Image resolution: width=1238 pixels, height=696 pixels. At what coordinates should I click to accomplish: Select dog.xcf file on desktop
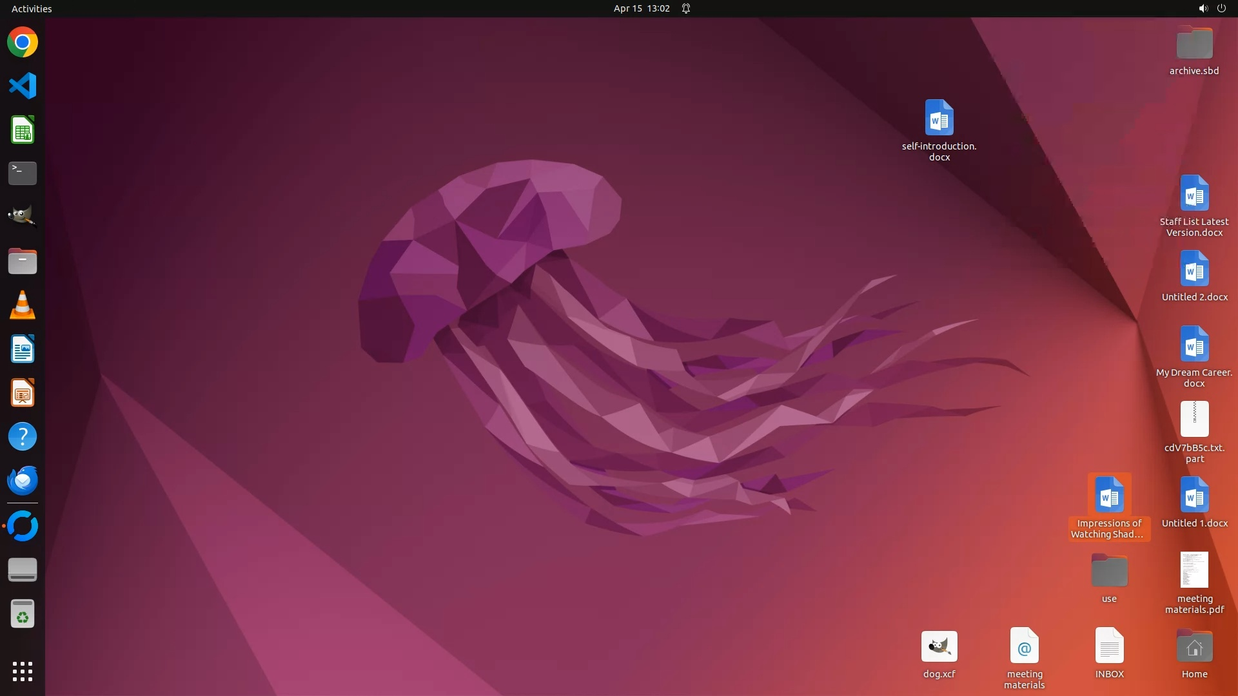pos(939,647)
